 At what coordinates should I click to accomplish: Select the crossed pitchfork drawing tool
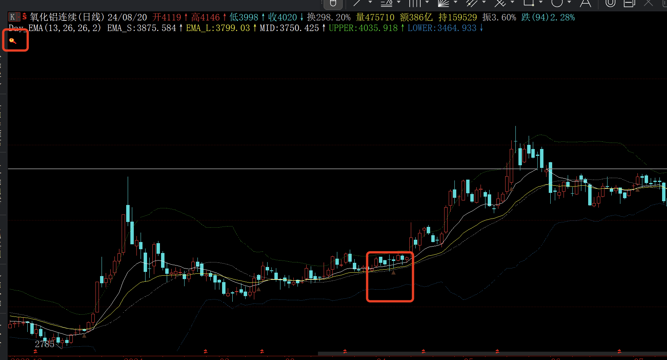[500, 3]
